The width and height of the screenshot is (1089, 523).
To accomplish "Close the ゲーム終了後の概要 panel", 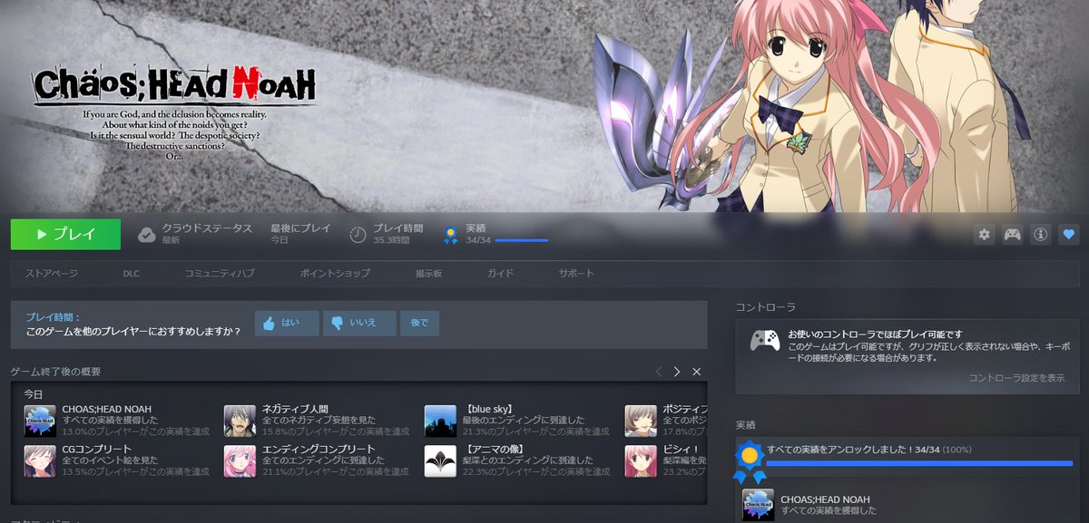I will [697, 372].
